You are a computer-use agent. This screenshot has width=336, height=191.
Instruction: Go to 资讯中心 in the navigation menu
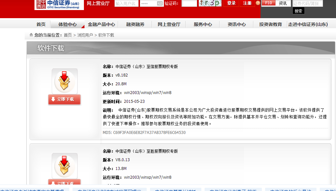click(236, 24)
